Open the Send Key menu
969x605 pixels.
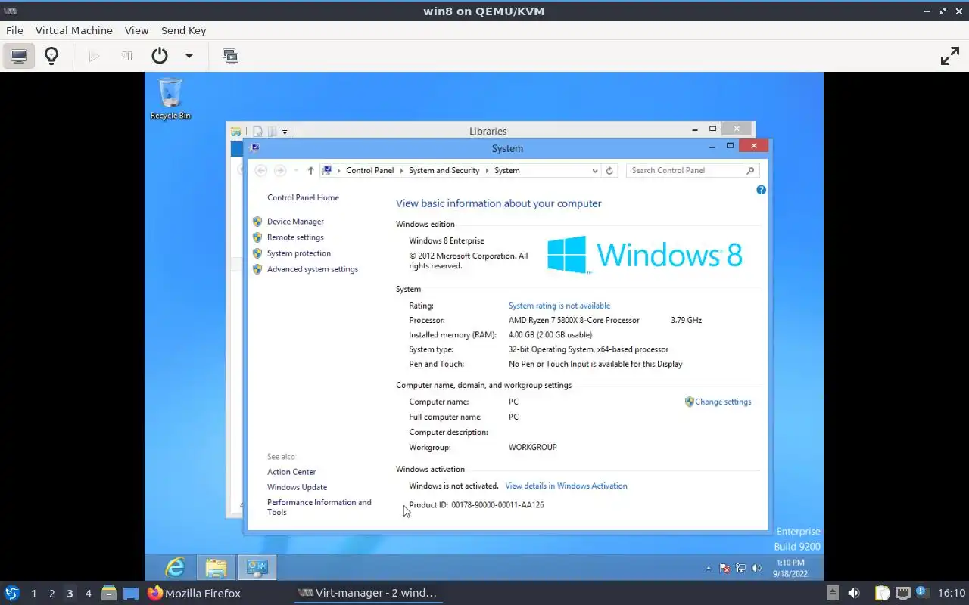point(183,30)
